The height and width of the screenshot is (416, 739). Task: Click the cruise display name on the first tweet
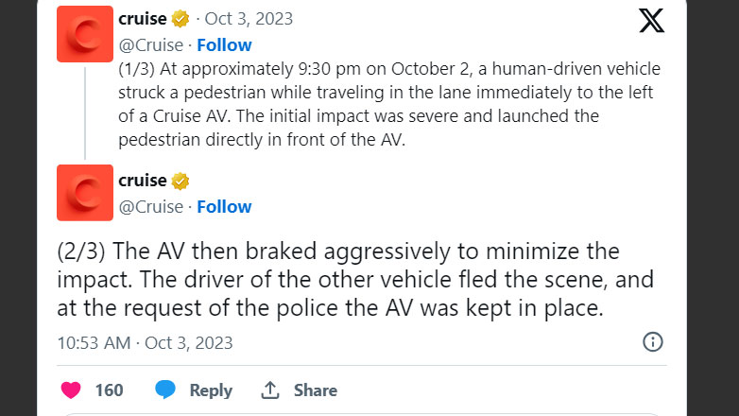pyautogui.click(x=142, y=19)
